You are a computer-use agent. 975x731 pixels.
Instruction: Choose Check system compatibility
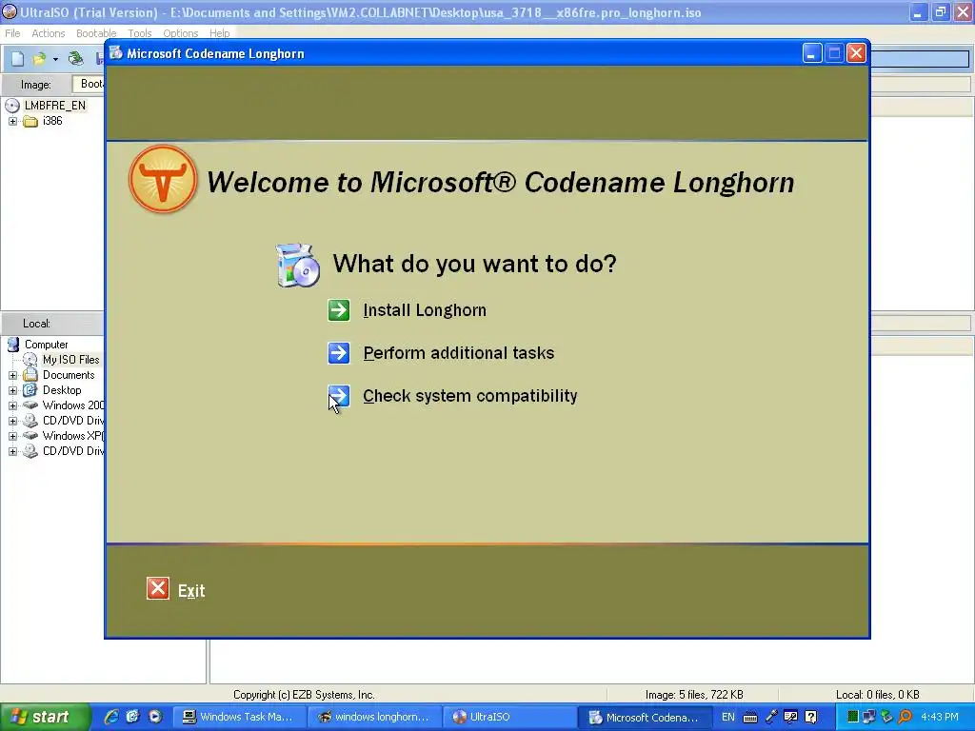470,396
